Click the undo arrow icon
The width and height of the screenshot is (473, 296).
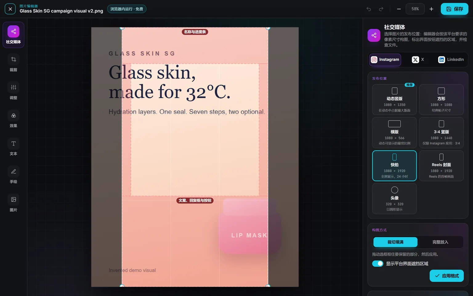pos(369,9)
